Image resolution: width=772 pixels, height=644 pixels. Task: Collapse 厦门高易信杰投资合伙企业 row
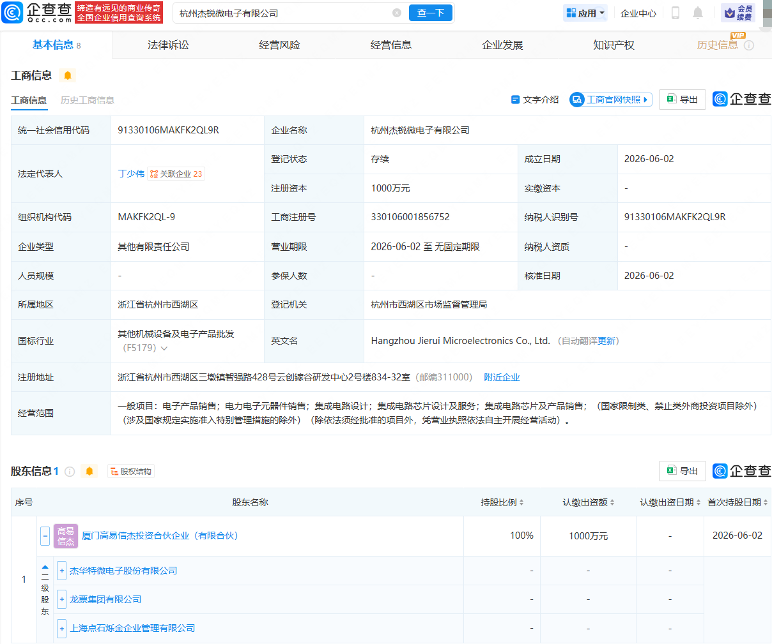coord(45,535)
